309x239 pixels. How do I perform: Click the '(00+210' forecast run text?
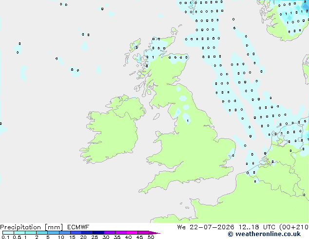(294, 227)
